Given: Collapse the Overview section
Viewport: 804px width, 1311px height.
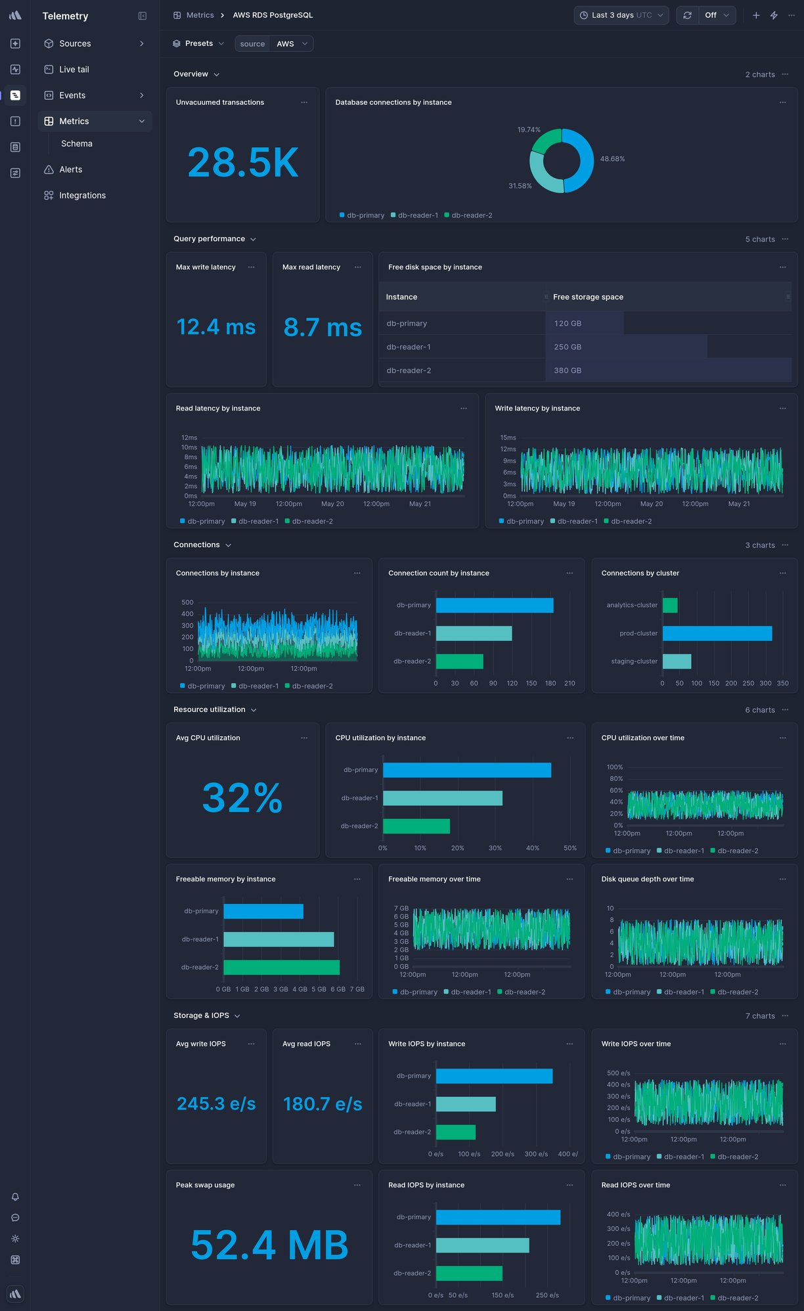Looking at the screenshot, I should pos(216,75).
